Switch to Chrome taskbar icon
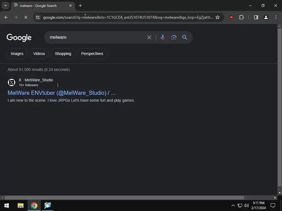The width and height of the screenshot is (282, 211). [x=34, y=206]
